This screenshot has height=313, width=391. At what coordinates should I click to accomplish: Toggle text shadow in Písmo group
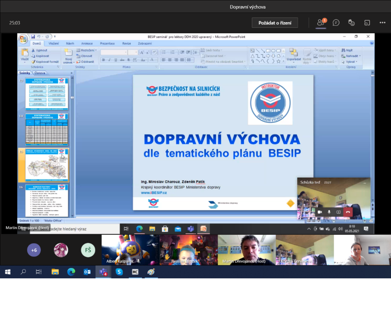click(x=128, y=60)
